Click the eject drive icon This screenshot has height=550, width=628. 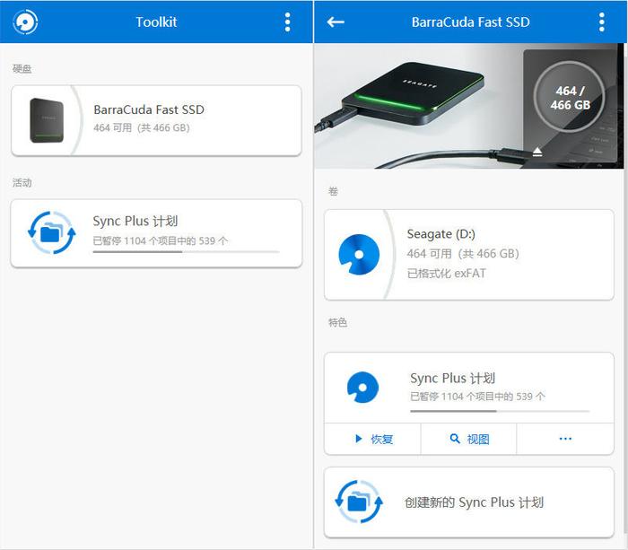pos(537,152)
